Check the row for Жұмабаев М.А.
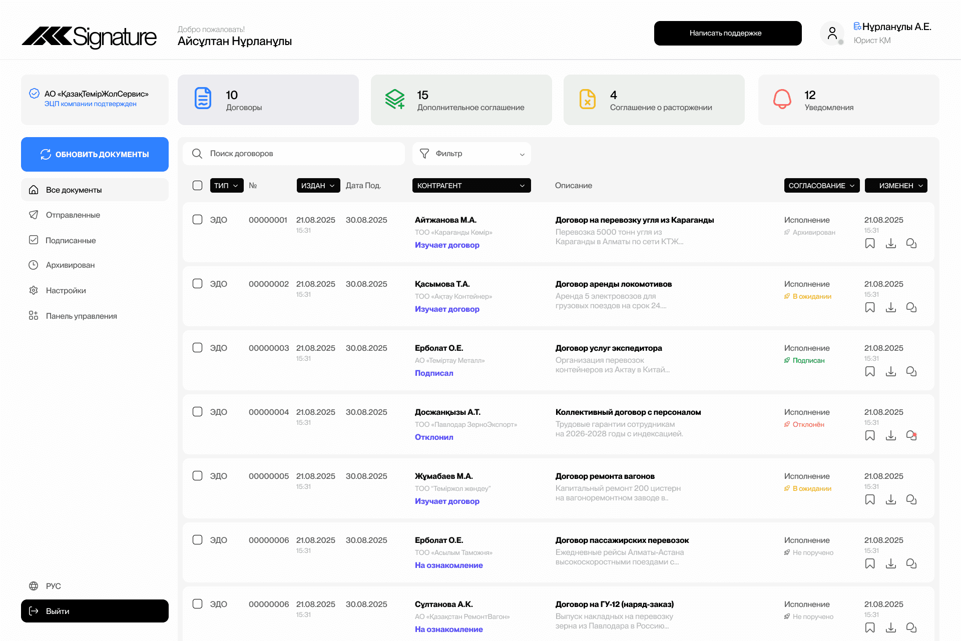Image resolution: width=961 pixels, height=641 pixels. pos(197,475)
